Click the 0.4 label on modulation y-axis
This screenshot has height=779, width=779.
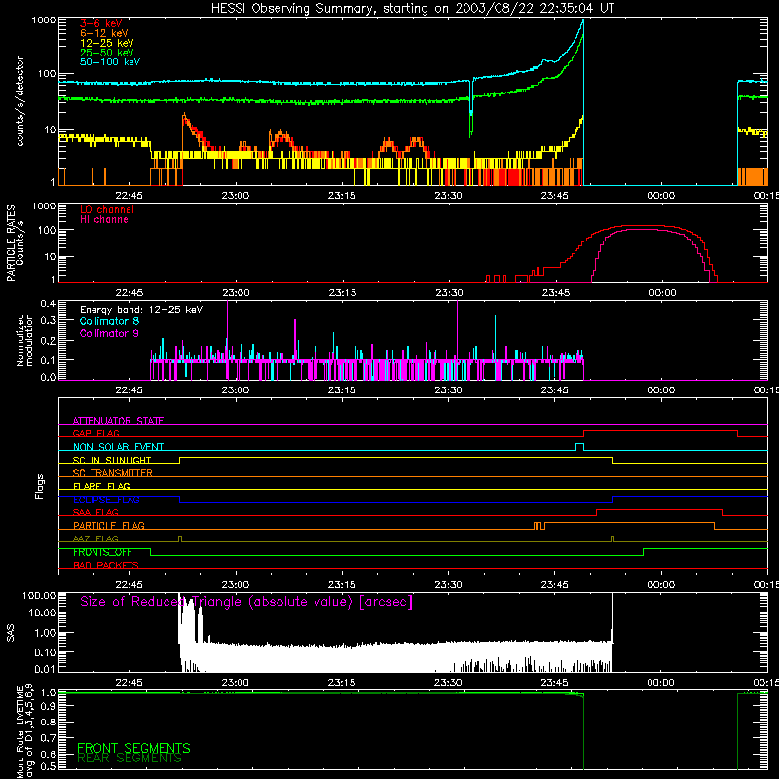[x=48, y=303]
